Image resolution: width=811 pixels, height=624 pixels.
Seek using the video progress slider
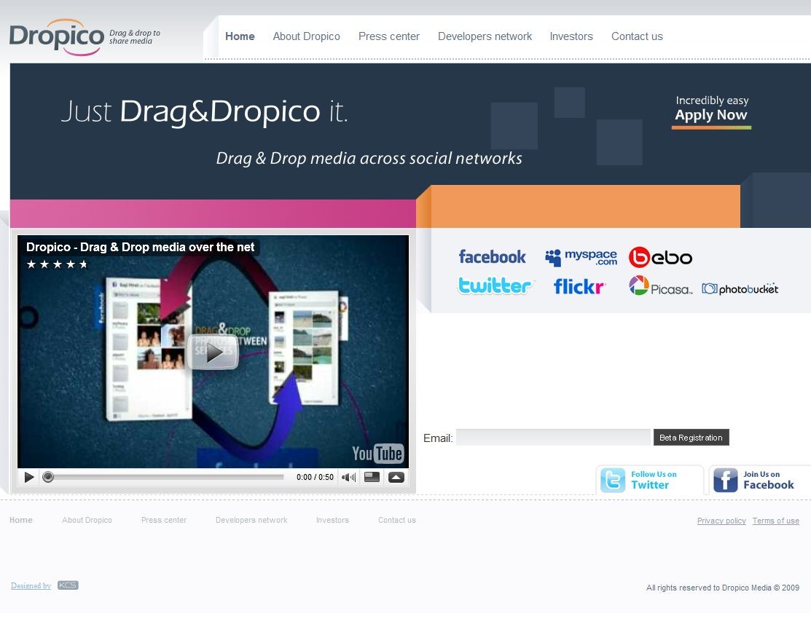point(164,477)
